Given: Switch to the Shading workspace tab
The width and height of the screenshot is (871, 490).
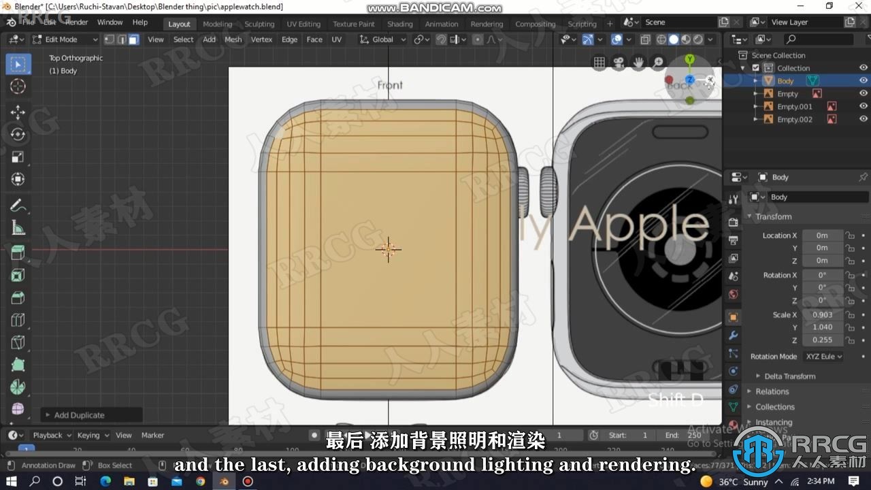Looking at the screenshot, I should coord(399,24).
